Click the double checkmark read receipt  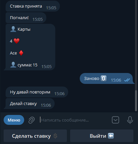[x=127, y=80]
